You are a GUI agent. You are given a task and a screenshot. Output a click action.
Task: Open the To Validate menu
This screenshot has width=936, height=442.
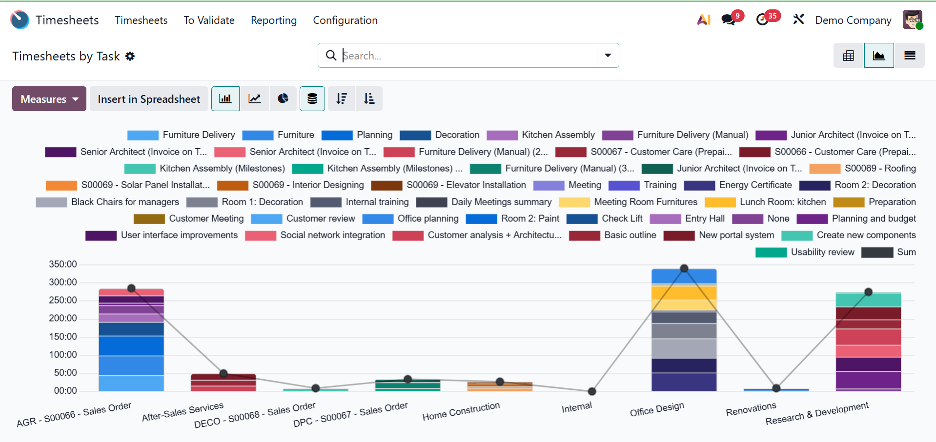click(x=209, y=20)
